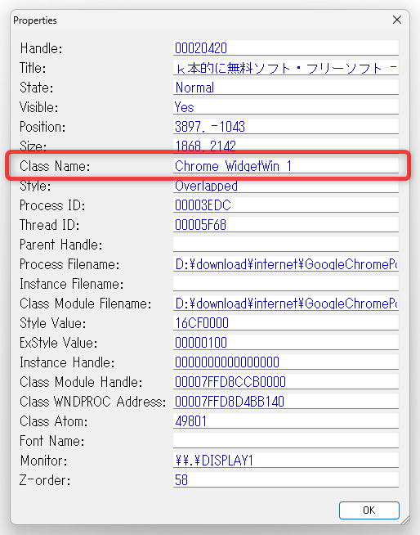Click the Handle value field 00020420
Screen dimensions: 420x535
(x=286, y=47)
